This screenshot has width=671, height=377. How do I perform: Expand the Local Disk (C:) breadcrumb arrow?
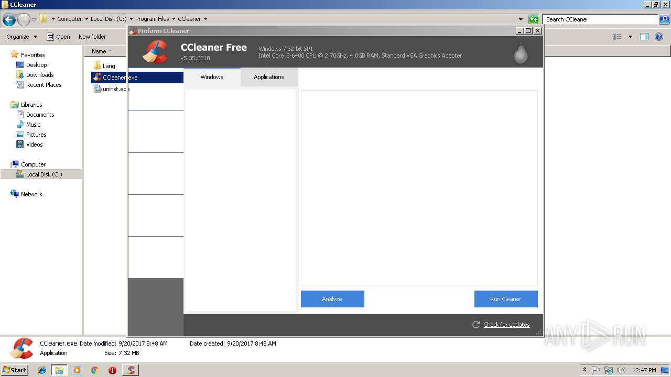(131, 19)
